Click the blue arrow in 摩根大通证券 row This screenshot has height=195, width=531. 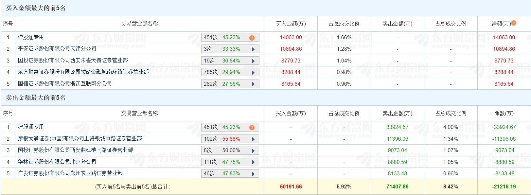click(x=253, y=139)
